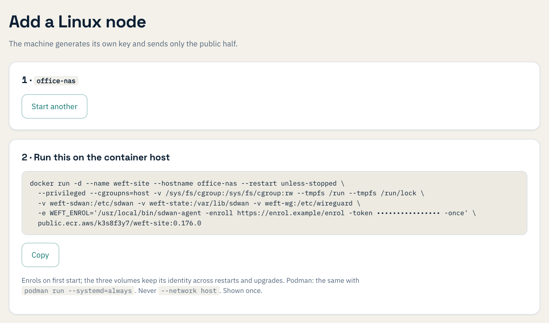The height and width of the screenshot is (323, 549).
Task: Click the 'machine generates its own key' subtitle
Action: click(x=123, y=44)
